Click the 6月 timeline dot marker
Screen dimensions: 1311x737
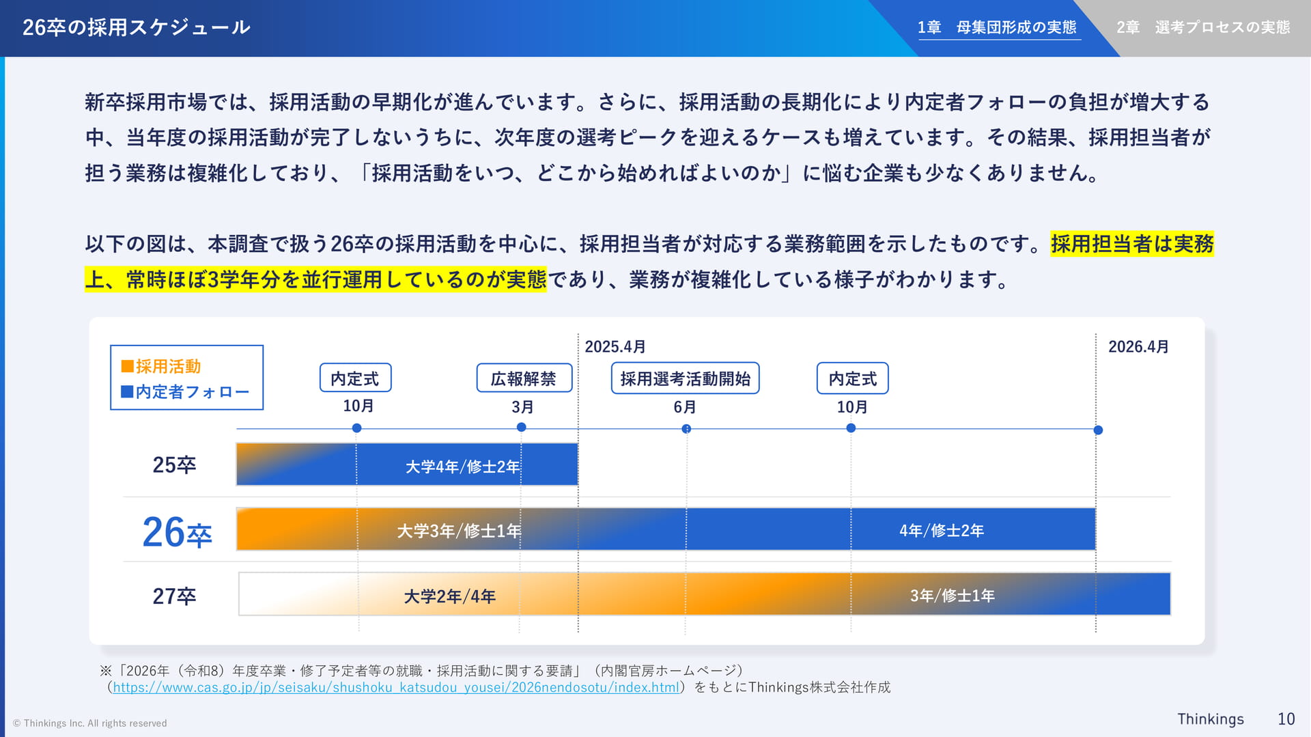tap(686, 429)
